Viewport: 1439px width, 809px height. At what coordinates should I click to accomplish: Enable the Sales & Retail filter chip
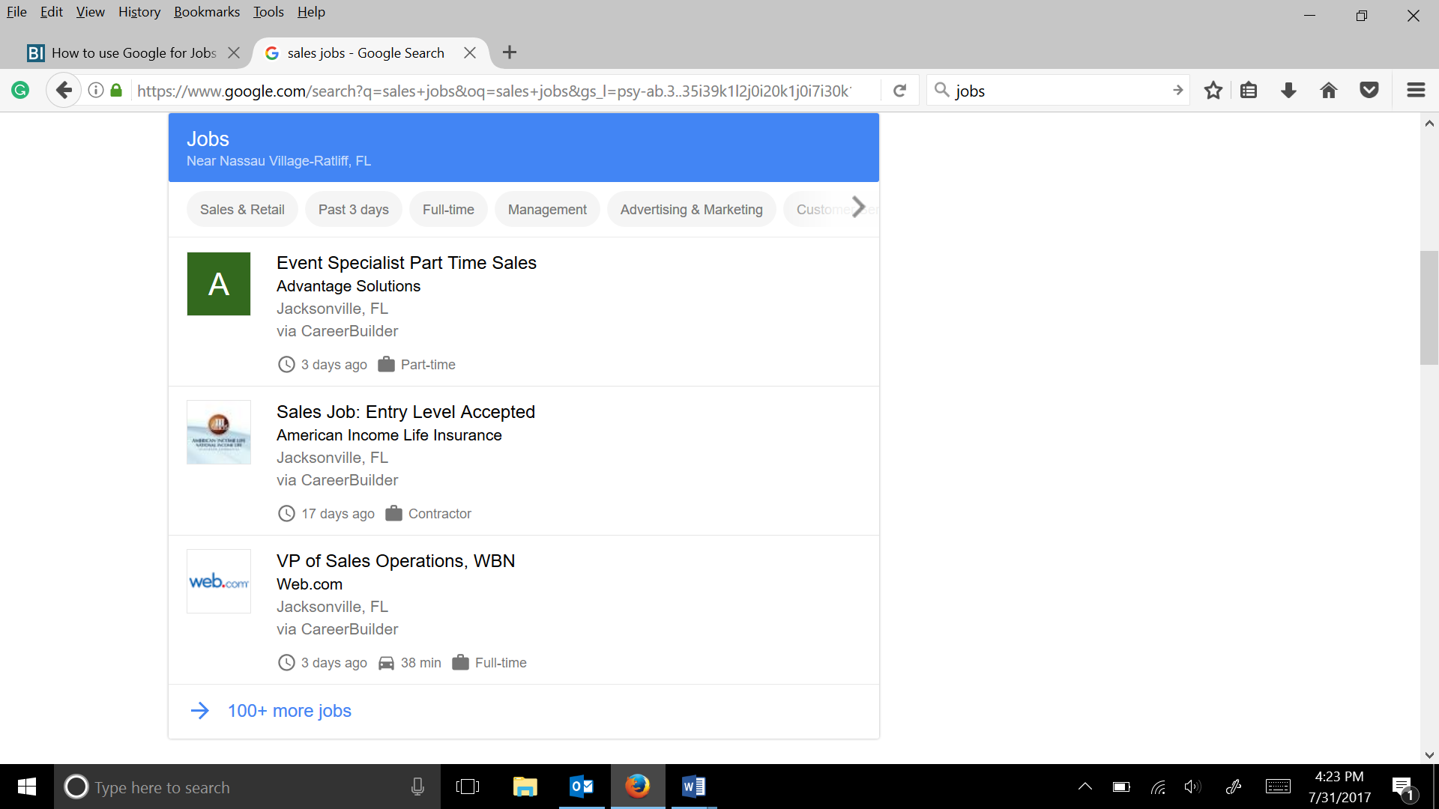tap(242, 210)
